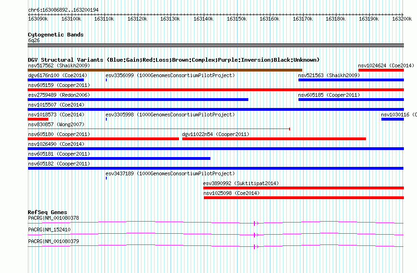Open nsv605182 (Cooper2011) label

point(59,164)
